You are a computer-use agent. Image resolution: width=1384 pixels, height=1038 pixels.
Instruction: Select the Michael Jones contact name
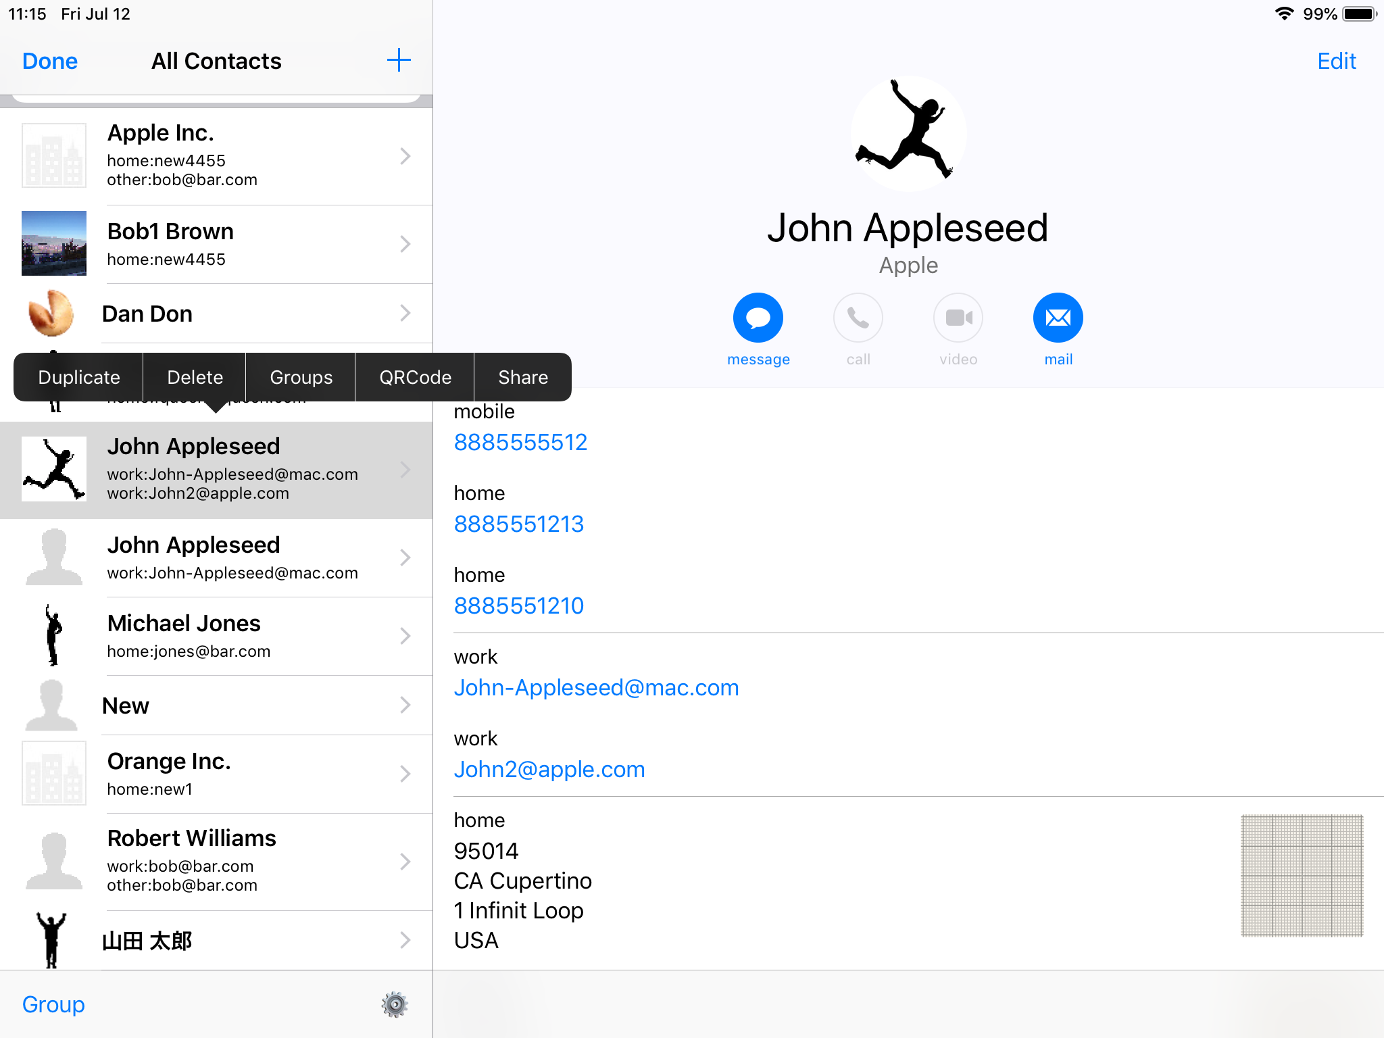(184, 623)
